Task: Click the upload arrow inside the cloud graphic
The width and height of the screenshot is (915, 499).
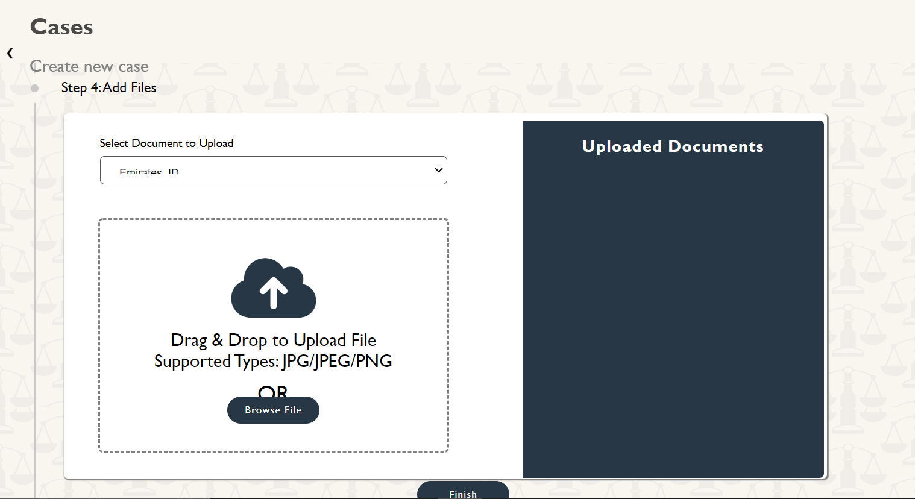Action: pyautogui.click(x=273, y=292)
